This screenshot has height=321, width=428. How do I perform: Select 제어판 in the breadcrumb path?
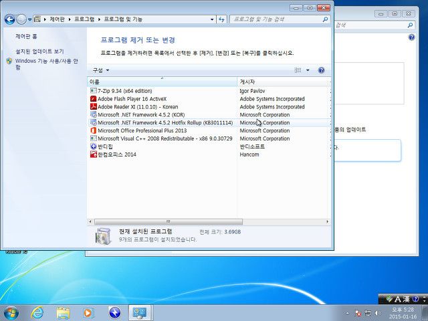(57, 19)
